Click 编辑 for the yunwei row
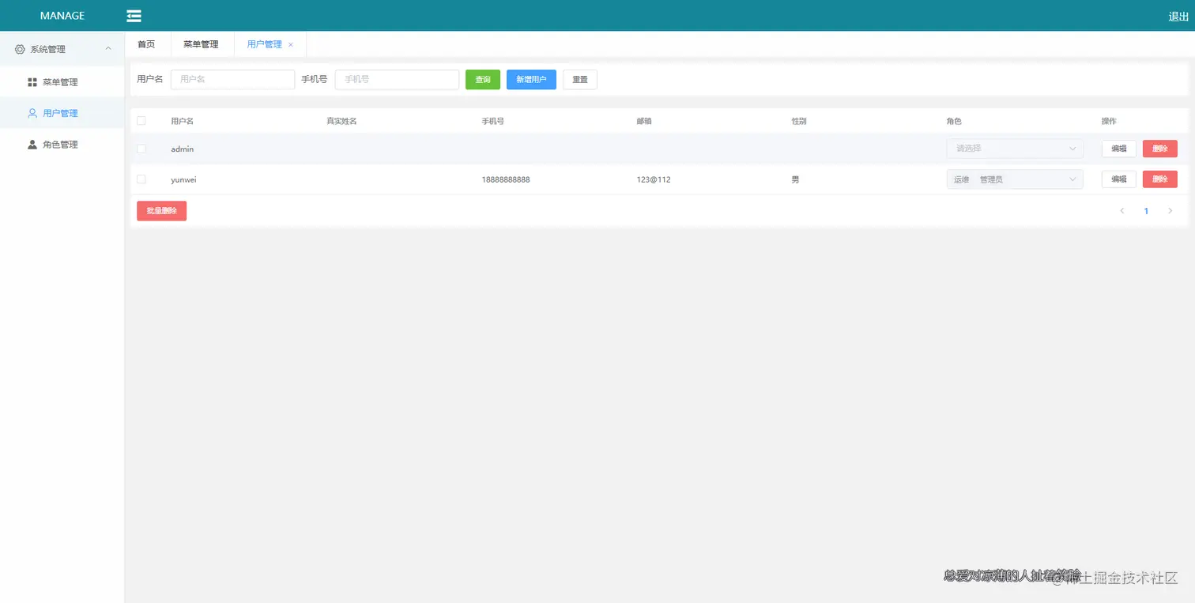 (x=1119, y=179)
